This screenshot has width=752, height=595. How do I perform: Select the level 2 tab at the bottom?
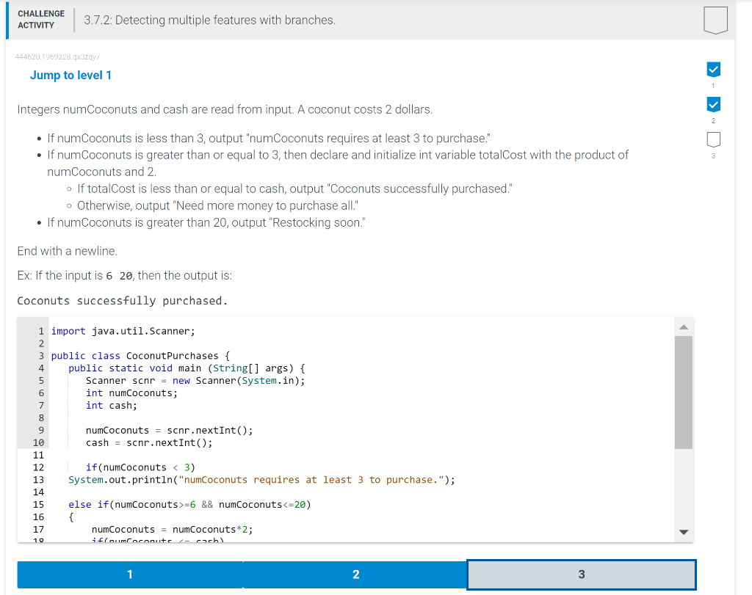pyautogui.click(x=356, y=574)
